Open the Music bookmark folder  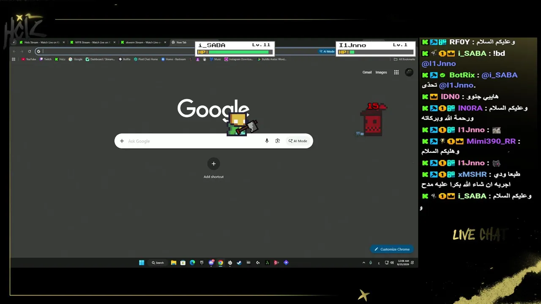pyautogui.click(x=216, y=60)
